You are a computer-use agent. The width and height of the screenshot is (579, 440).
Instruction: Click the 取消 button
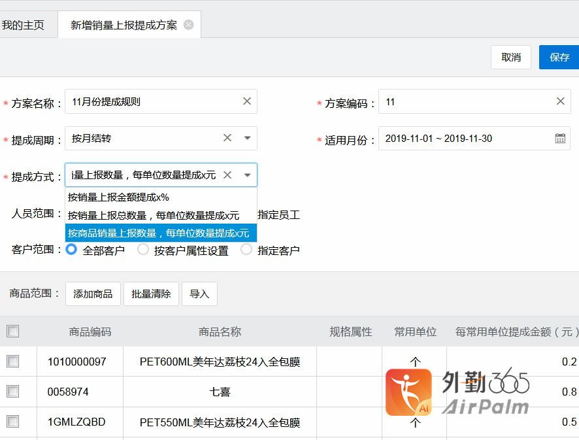point(511,58)
